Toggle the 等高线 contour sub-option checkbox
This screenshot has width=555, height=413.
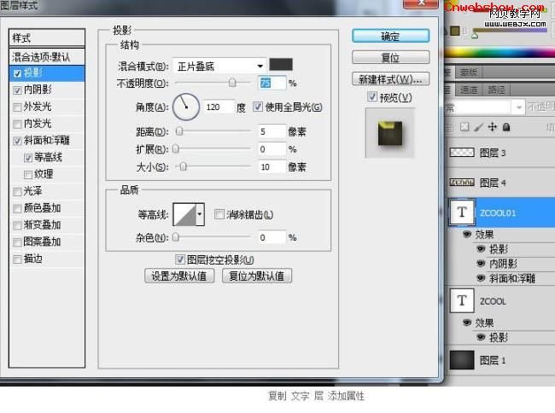click(x=28, y=158)
